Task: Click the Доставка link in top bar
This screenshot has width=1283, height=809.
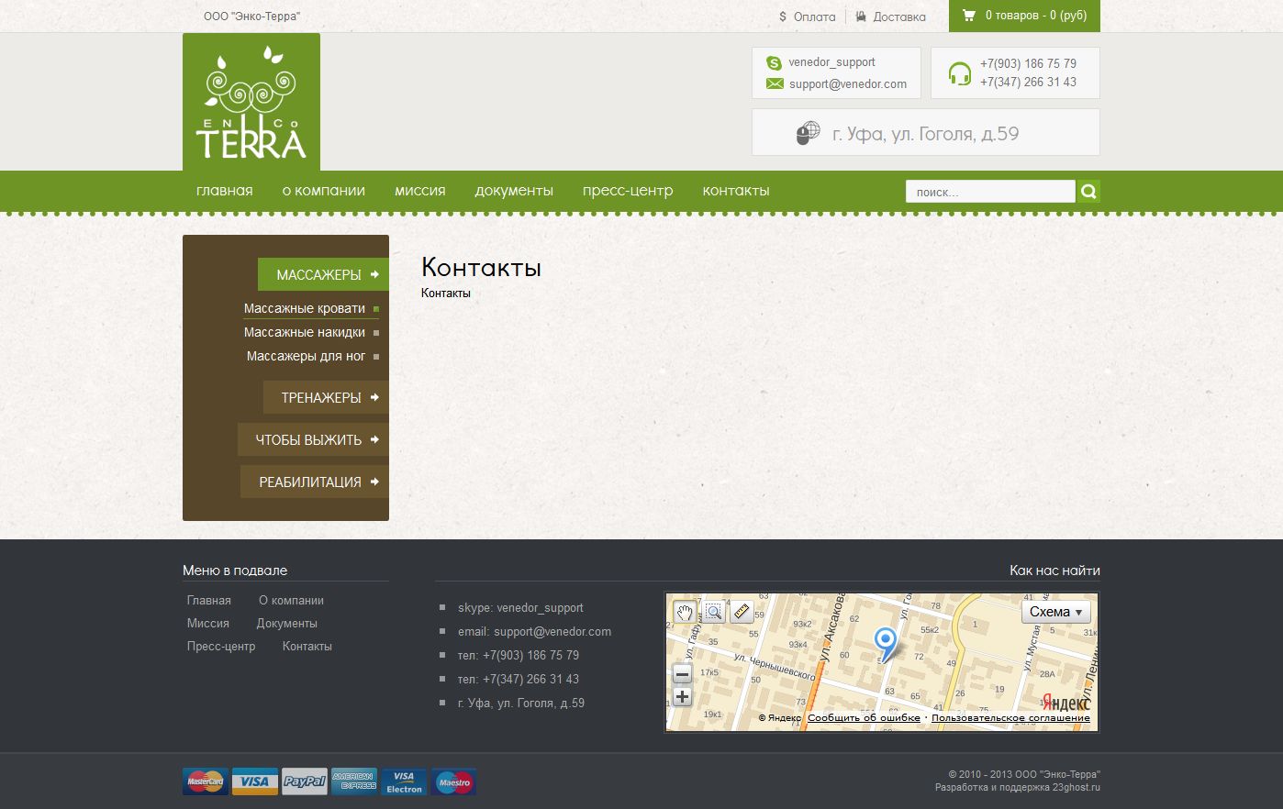Action: click(899, 17)
